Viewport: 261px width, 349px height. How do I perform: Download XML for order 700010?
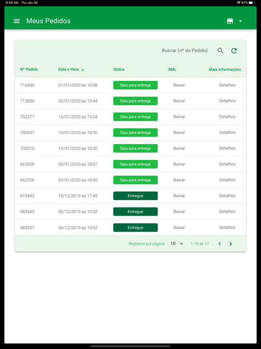(x=179, y=148)
